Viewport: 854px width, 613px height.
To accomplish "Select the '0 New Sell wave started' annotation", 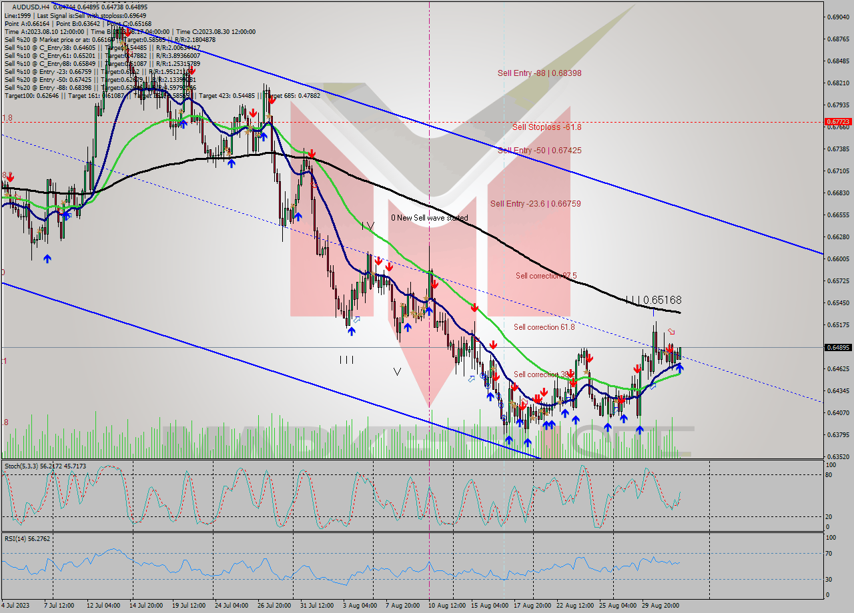I will click(x=429, y=218).
